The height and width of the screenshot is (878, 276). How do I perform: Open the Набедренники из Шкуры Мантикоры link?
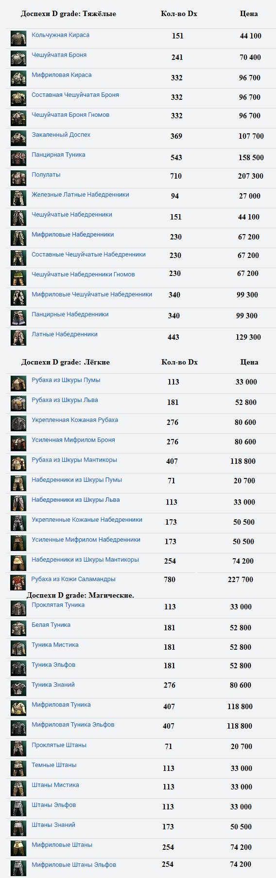click(x=85, y=560)
